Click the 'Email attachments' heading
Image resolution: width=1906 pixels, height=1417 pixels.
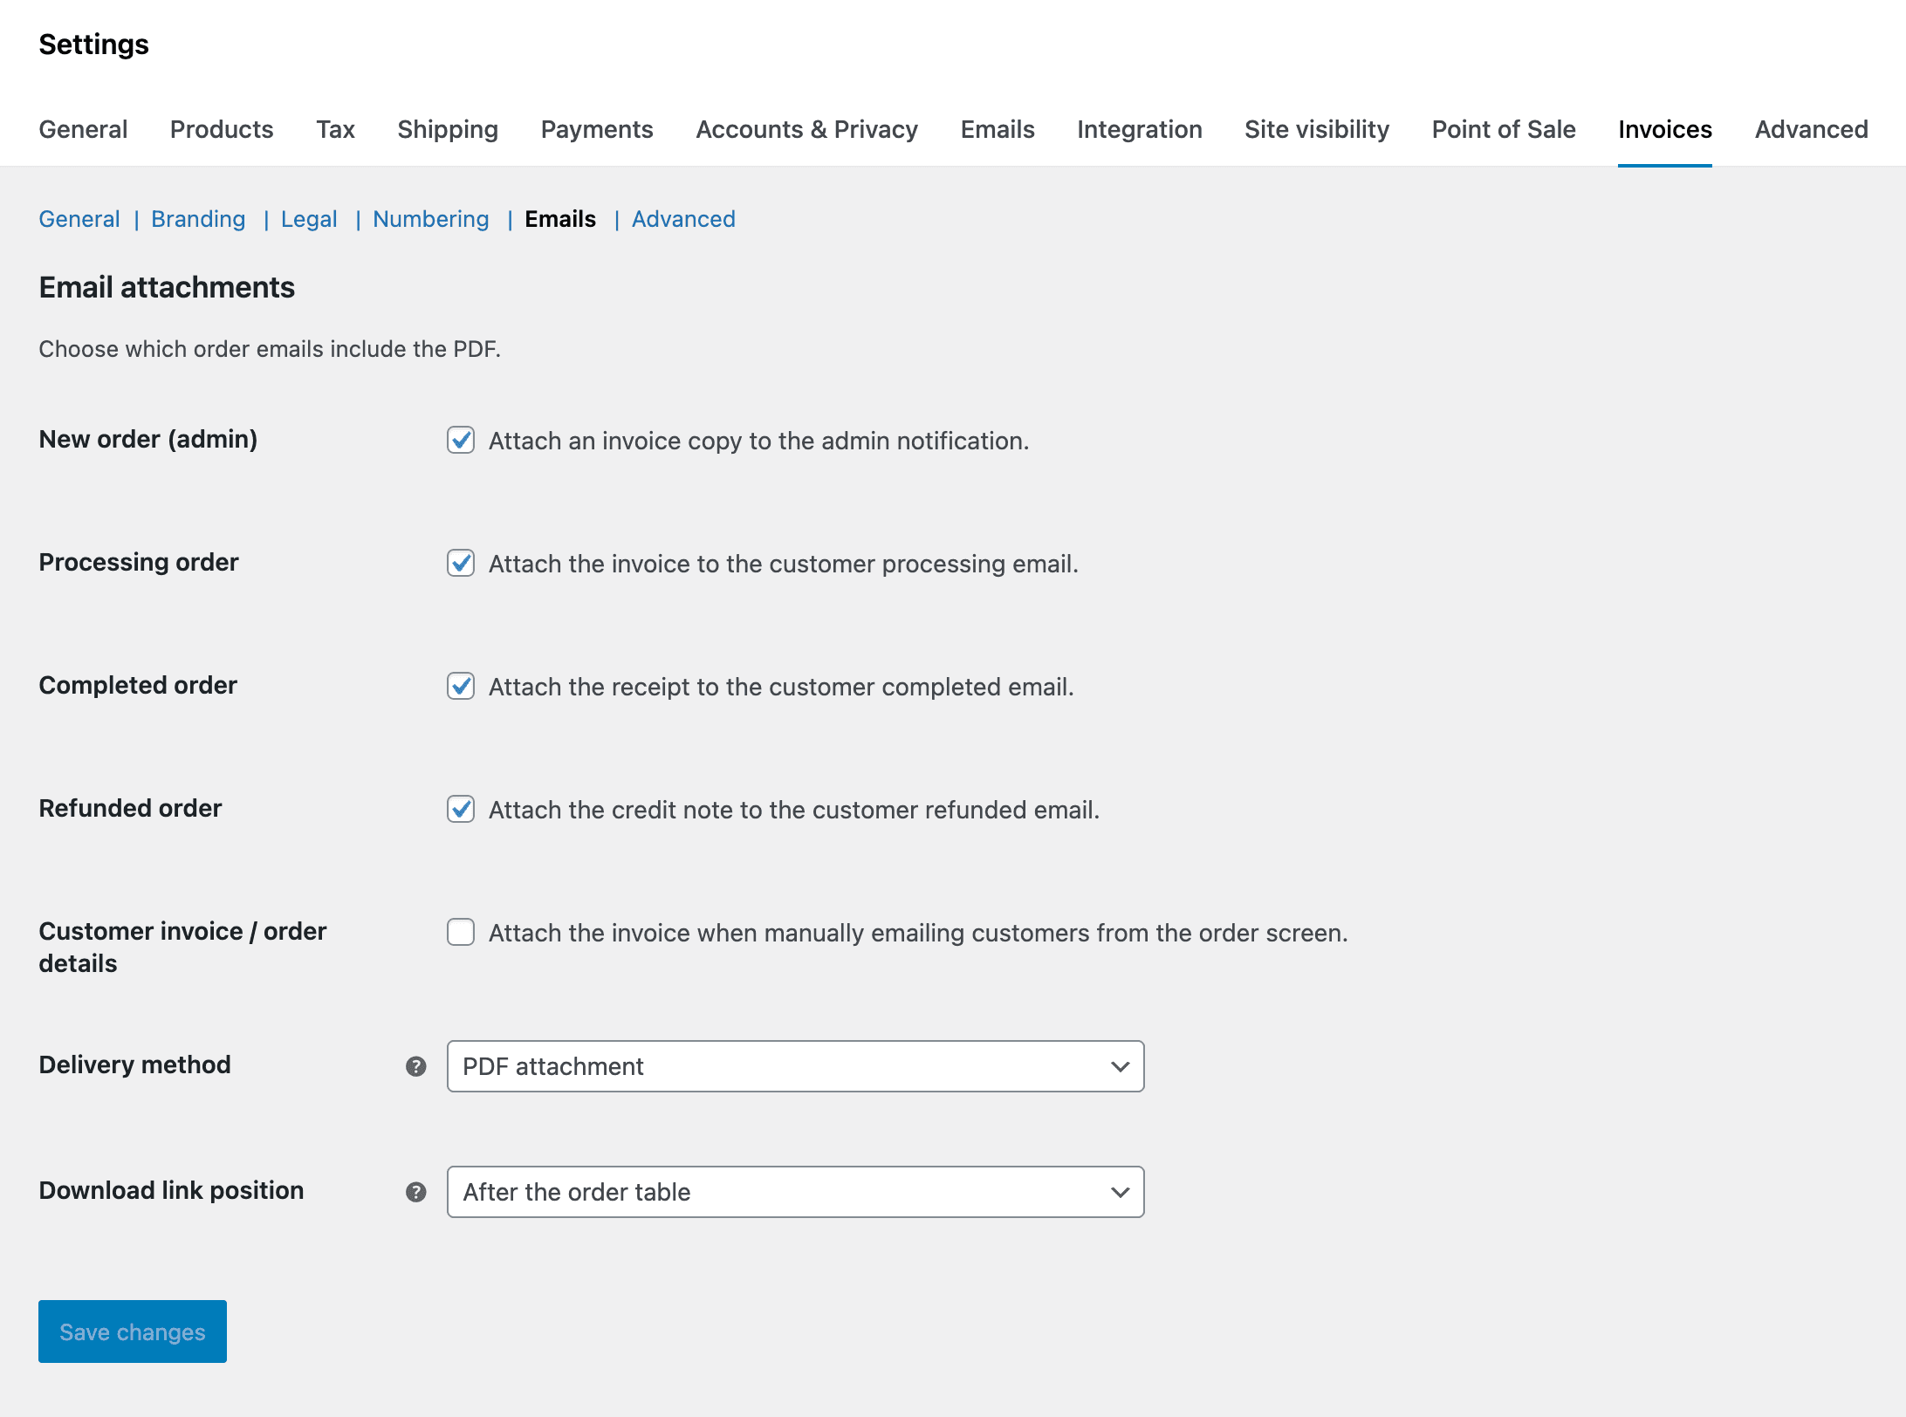167,287
